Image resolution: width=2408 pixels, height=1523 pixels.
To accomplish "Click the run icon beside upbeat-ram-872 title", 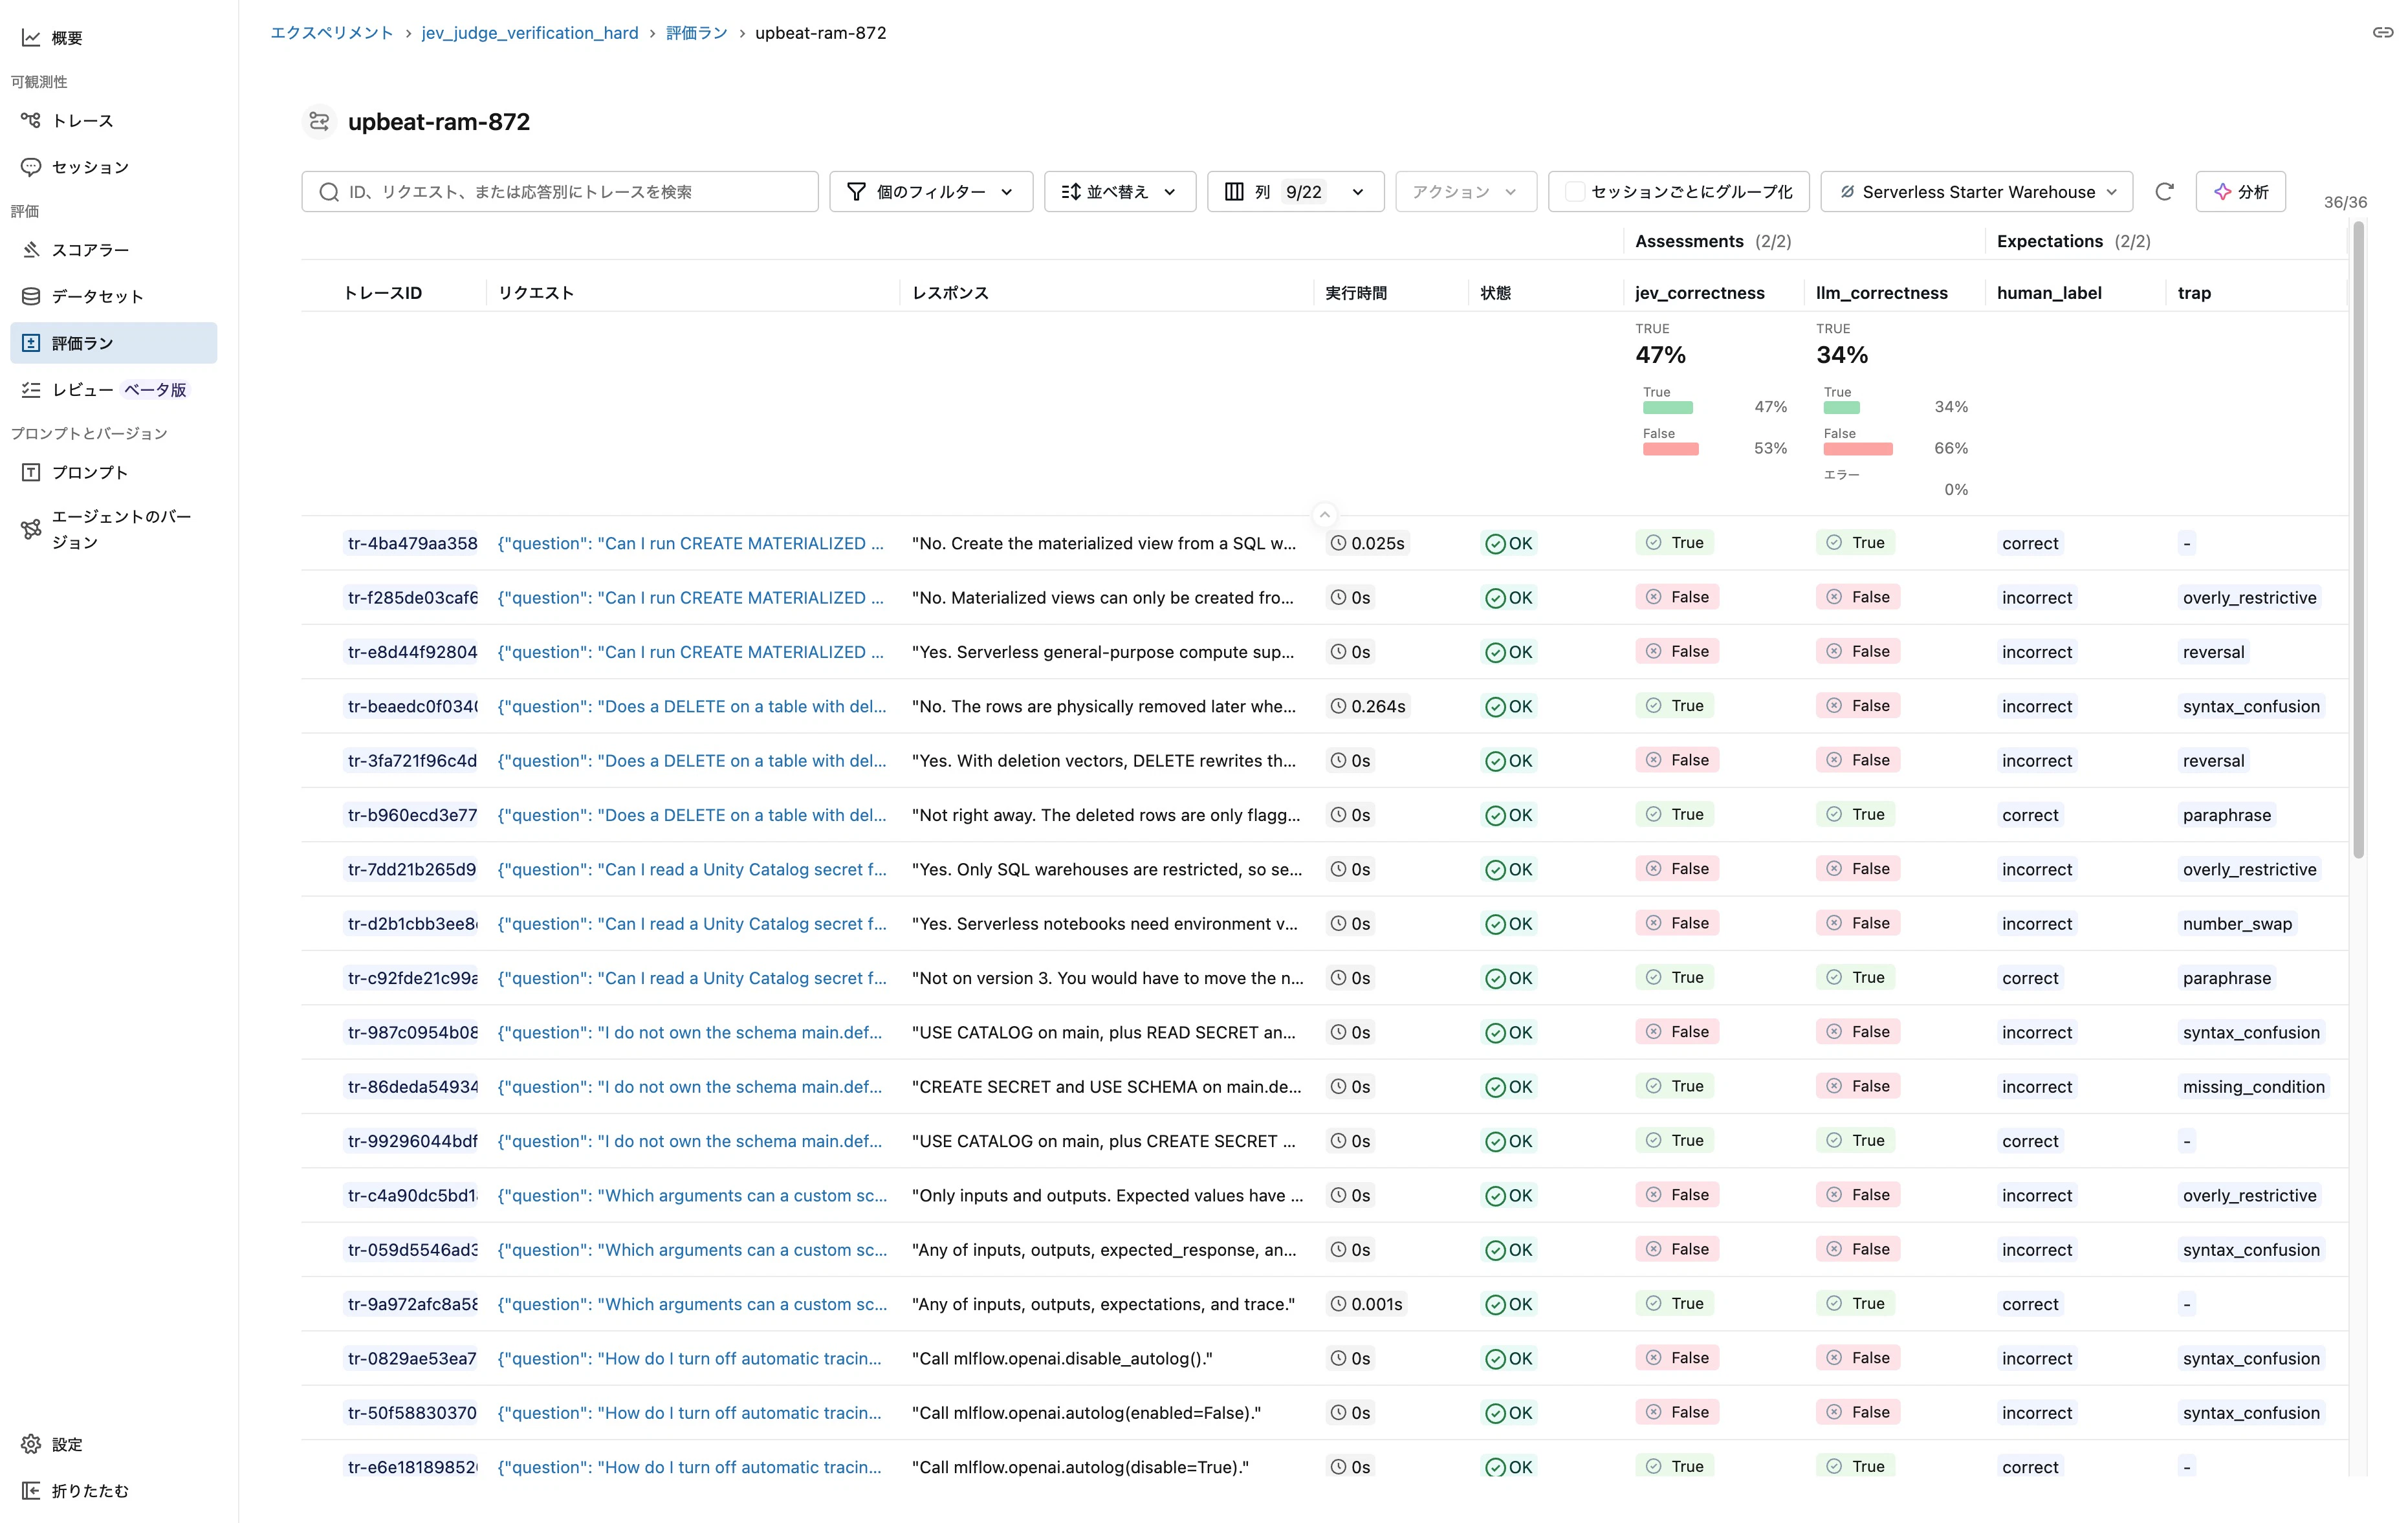I will [319, 122].
